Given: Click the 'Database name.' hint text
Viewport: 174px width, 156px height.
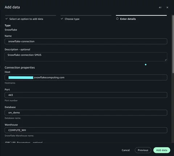Looking at the screenshot, I should pyautogui.click(x=13, y=118).
